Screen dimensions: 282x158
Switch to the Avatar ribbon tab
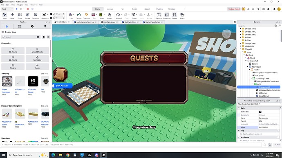pyautogui.click(x=110, y=9)
